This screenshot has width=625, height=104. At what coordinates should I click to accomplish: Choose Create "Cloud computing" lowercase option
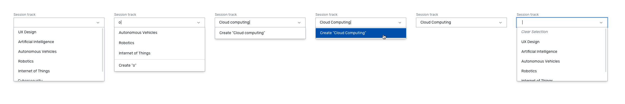tap(260, 33)
